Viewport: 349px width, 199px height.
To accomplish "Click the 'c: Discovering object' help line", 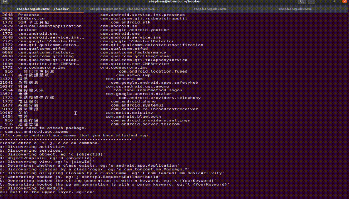I will [x=52, y=154].
